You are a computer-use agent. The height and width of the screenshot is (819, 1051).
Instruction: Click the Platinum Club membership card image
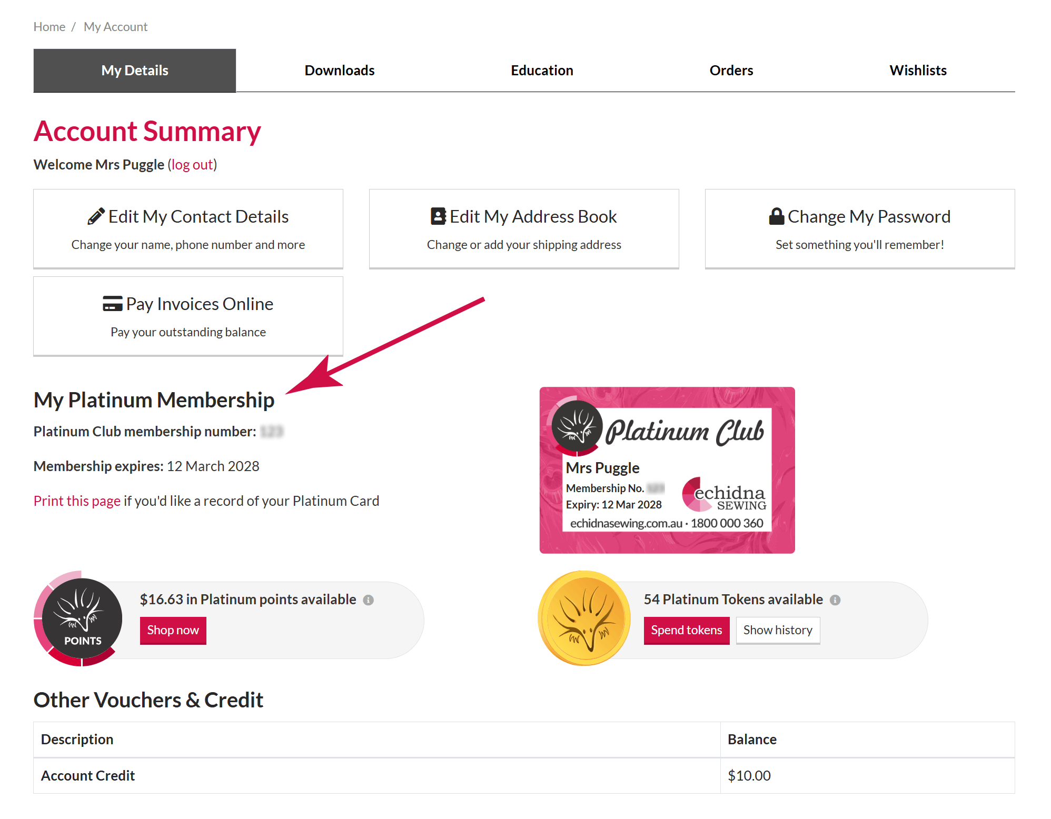pos(667,471)
